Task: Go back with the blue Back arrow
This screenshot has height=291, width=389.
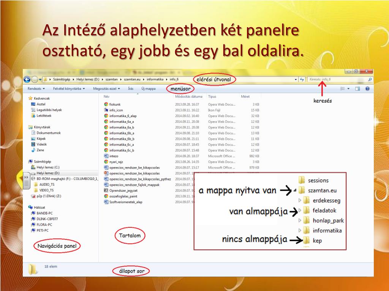Action: point(27,80)
